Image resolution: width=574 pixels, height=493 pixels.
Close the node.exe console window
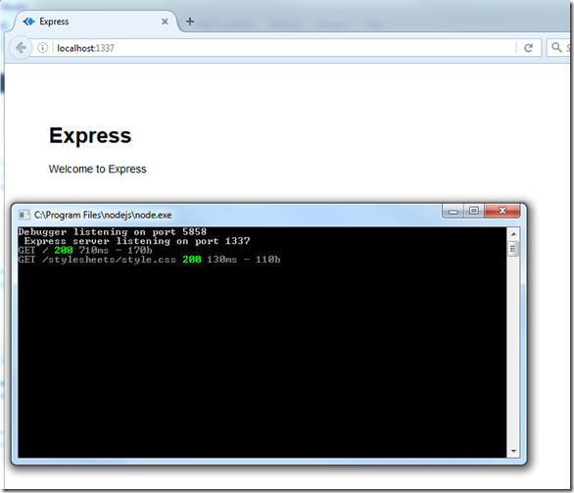(502, 211)
